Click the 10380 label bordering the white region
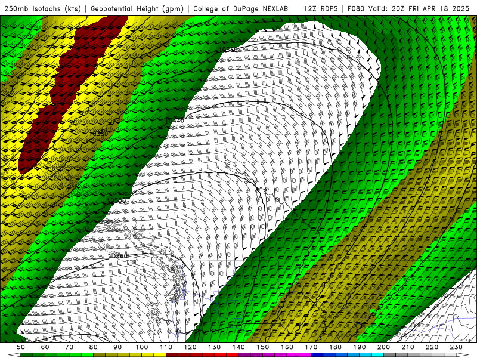The width and height of the screenshot is (477, 358). tap(228, 50)
